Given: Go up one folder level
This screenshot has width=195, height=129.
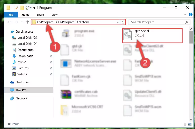Looking at the screenshot, I should point(28,22).
